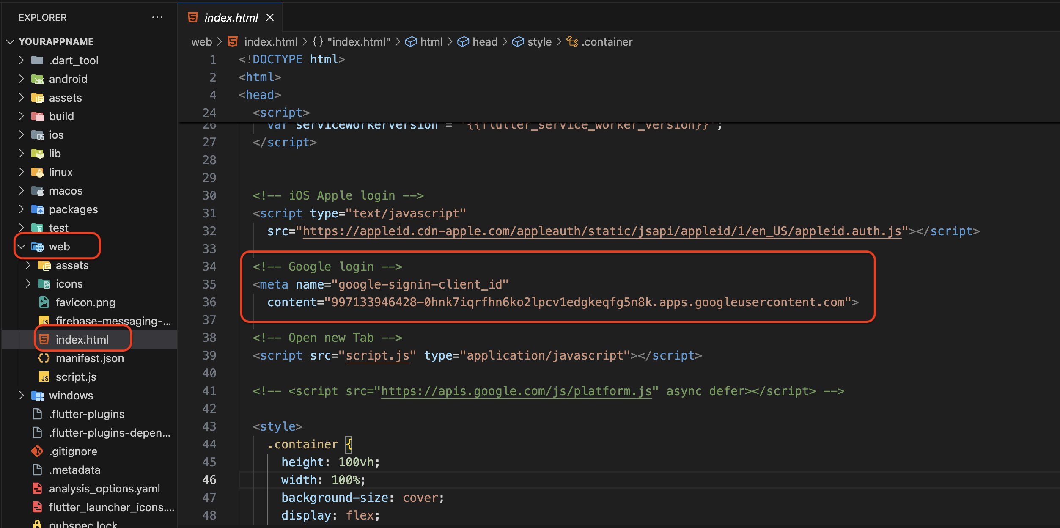Click line number 46 in gutter
This screenshot has height=528, width=1060.
click(209, 480)
